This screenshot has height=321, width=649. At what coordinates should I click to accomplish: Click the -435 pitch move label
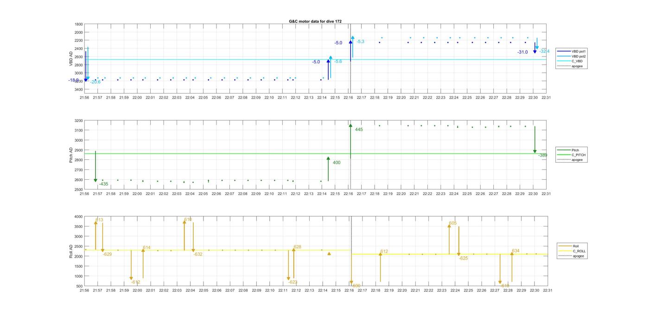tap(103, 184)
